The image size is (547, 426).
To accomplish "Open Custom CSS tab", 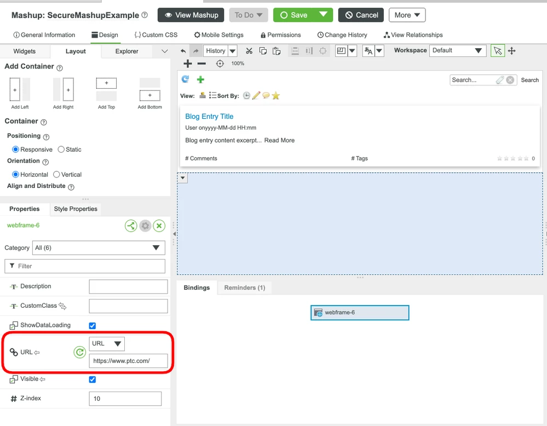I will 156,35.
